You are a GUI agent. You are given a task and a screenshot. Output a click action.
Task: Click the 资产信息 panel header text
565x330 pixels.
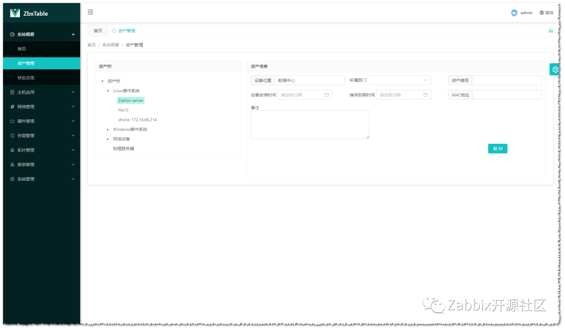point(259,66)
